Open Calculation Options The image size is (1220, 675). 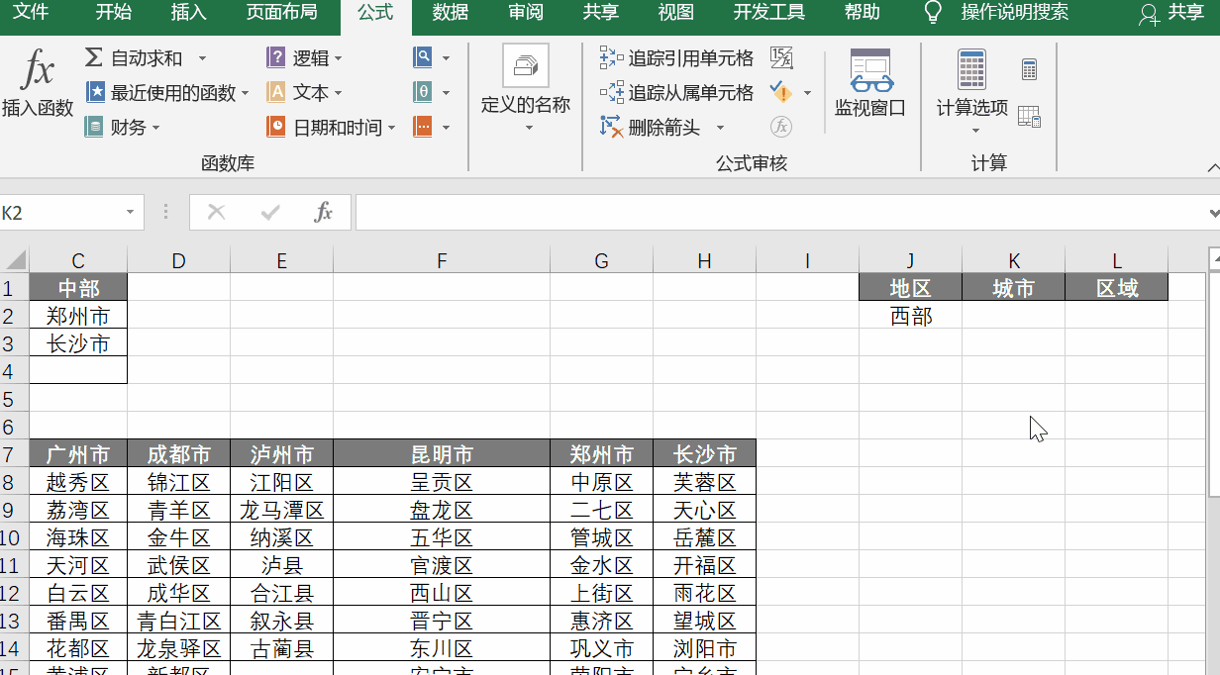(x=972, y=91)
